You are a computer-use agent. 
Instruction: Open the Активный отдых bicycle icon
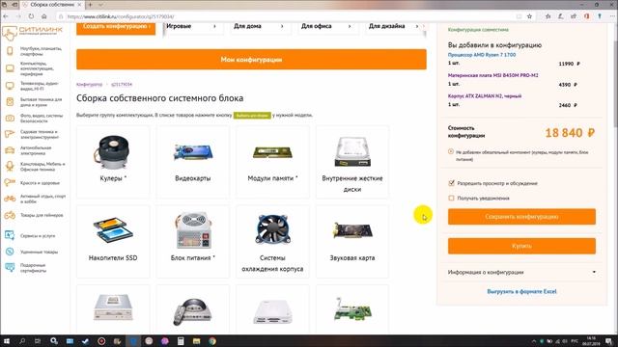pos(10,199)
